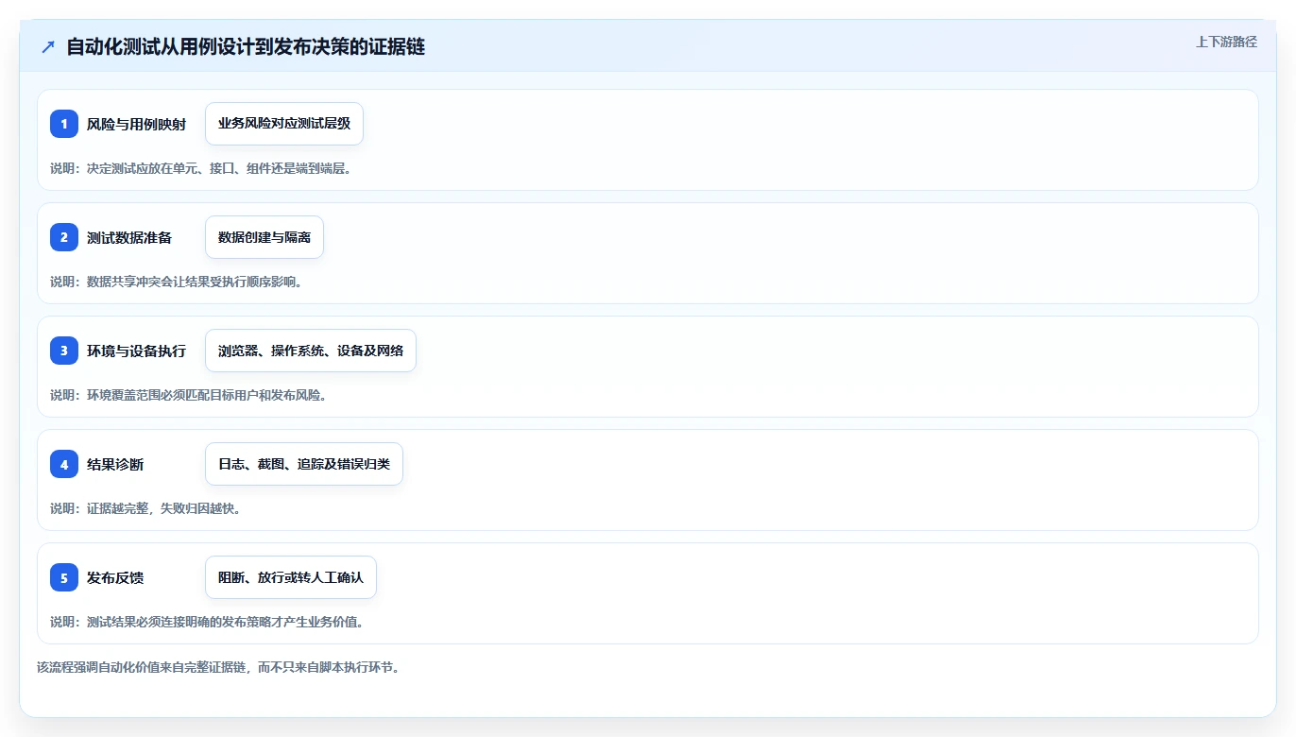Click note 决定测试应放在单元、接口、组件还是端到端层
1296x737 pixels.
coord(201,168)
